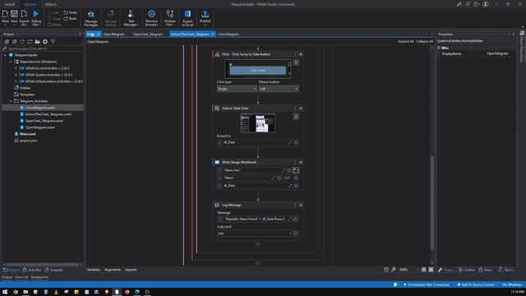The width and height of the screenshot is (526, 296).
Task: Expand UiPath.Excel.Activities dependency
Action: tap(16, 68)
